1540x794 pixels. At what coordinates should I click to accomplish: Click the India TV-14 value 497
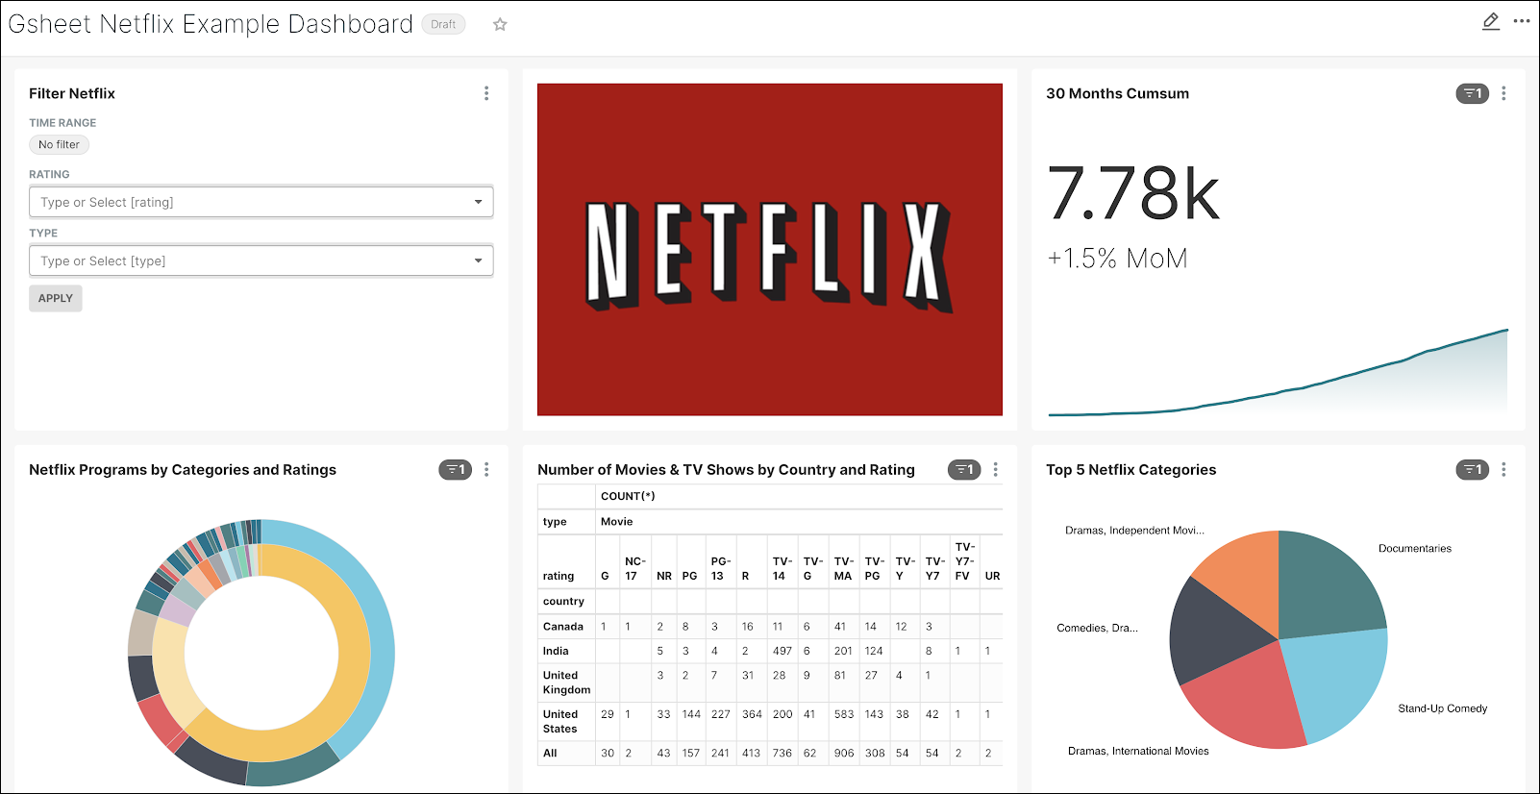782,651
